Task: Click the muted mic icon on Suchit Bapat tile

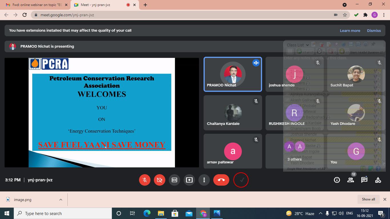Action: tap(379, 63)
